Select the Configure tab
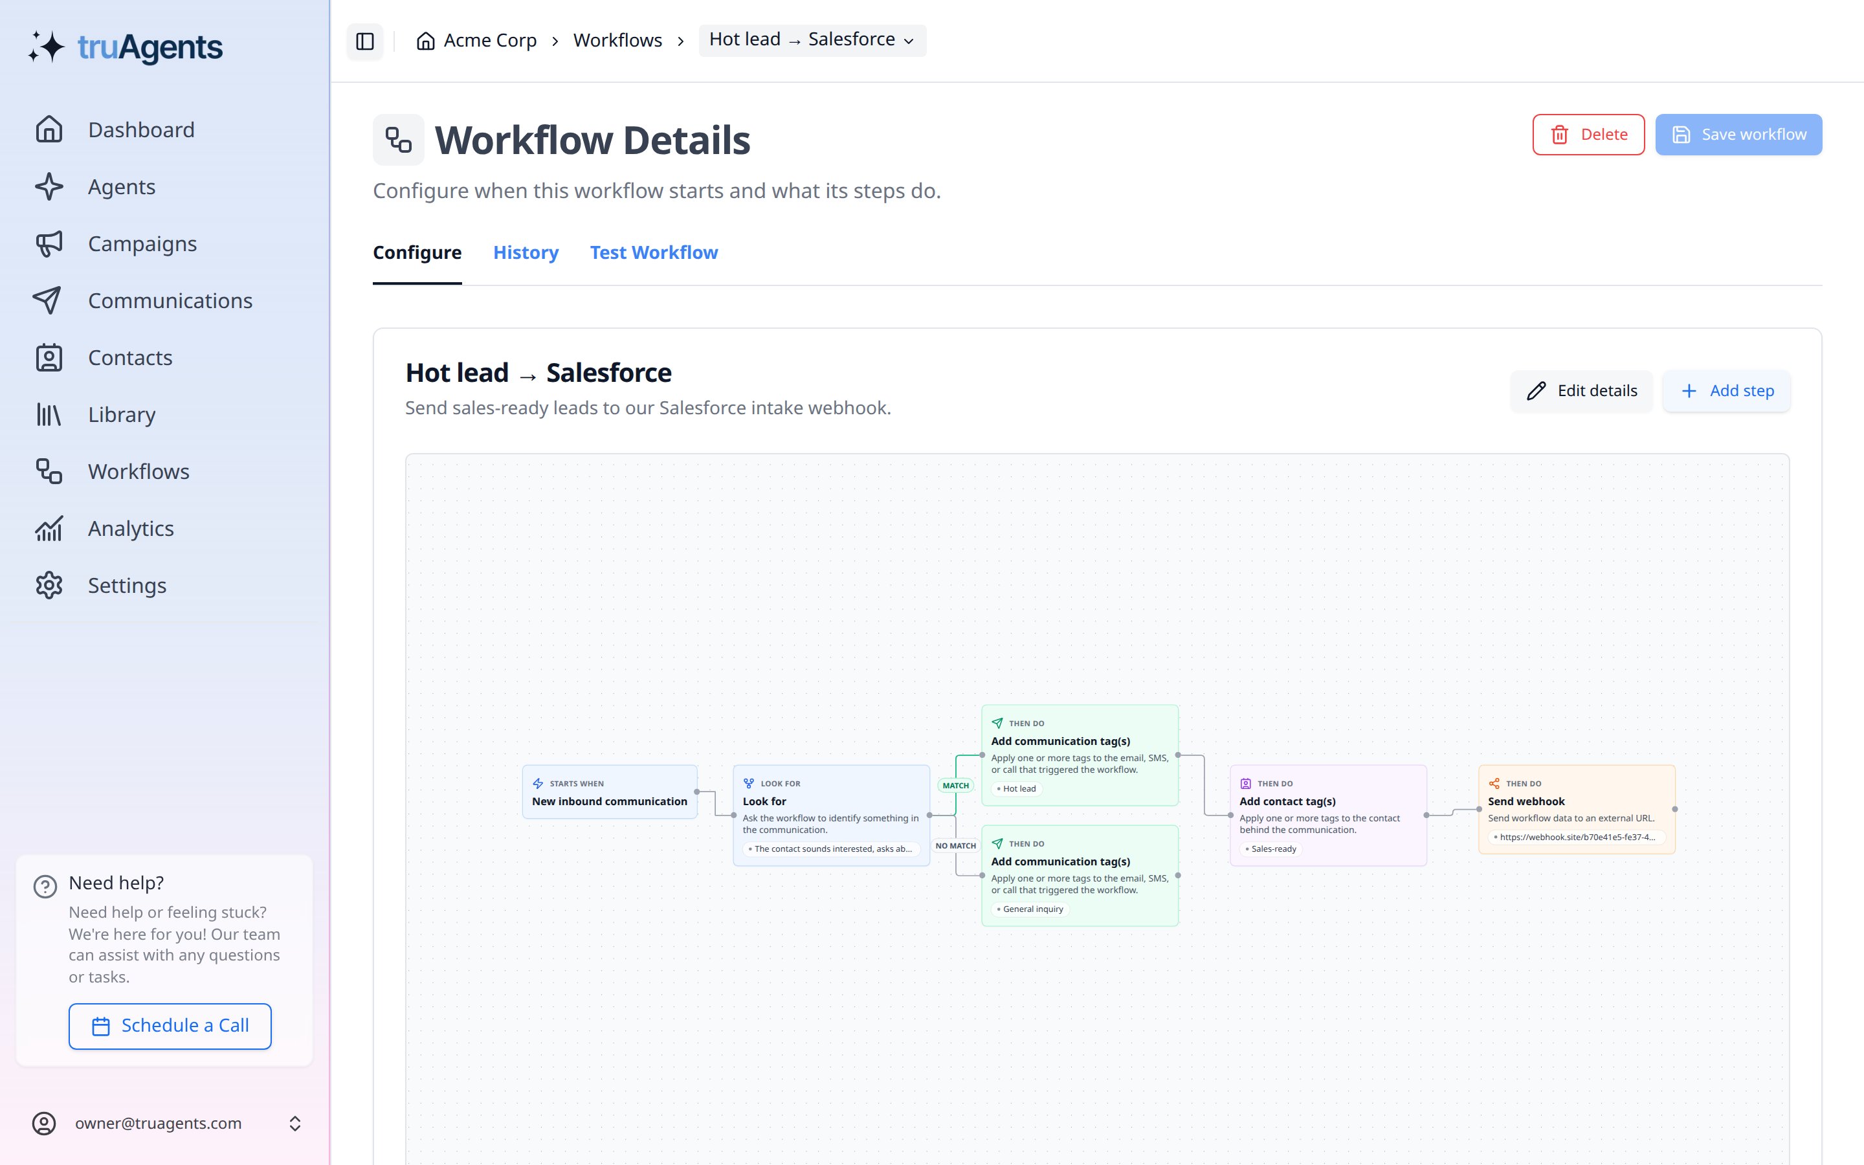 417,252
